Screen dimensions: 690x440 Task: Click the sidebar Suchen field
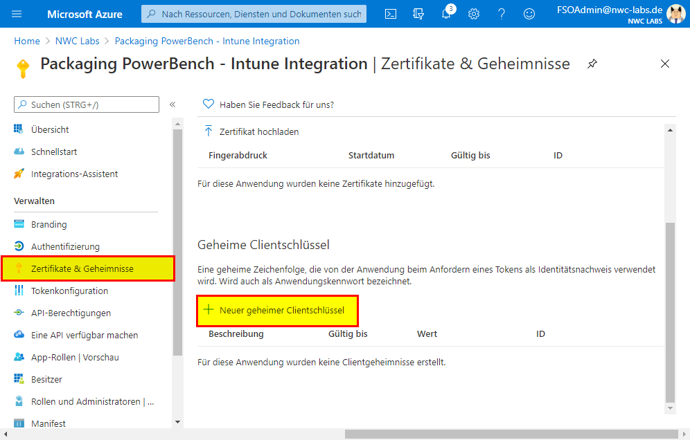(87, 104)
